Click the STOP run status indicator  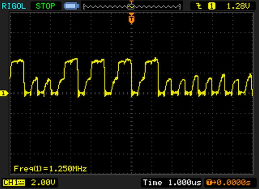tap(45, 6)
